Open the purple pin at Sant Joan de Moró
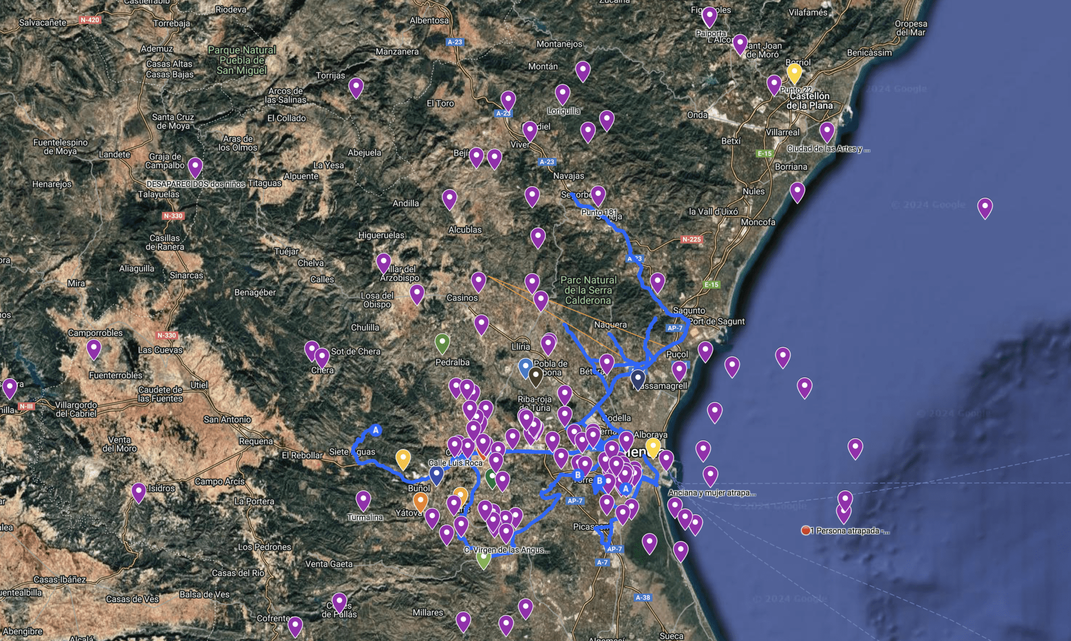 pos(740,44)
